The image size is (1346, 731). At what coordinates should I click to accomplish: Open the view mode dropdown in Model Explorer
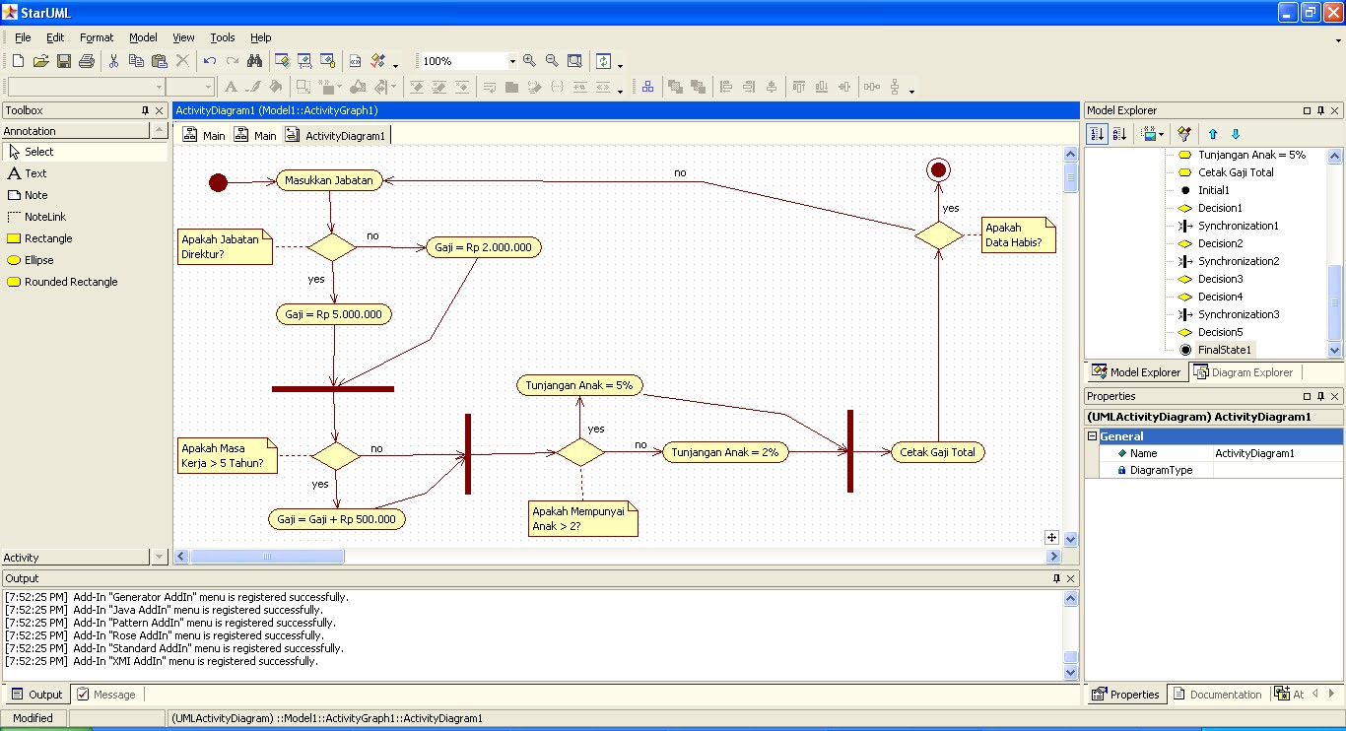pyautogui.click(x=1161, y=134)
